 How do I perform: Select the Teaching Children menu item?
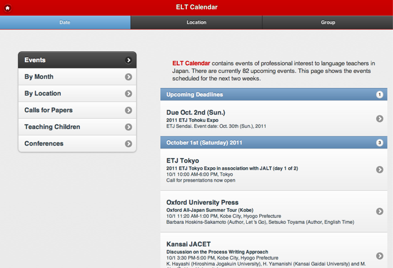(52, 127)
